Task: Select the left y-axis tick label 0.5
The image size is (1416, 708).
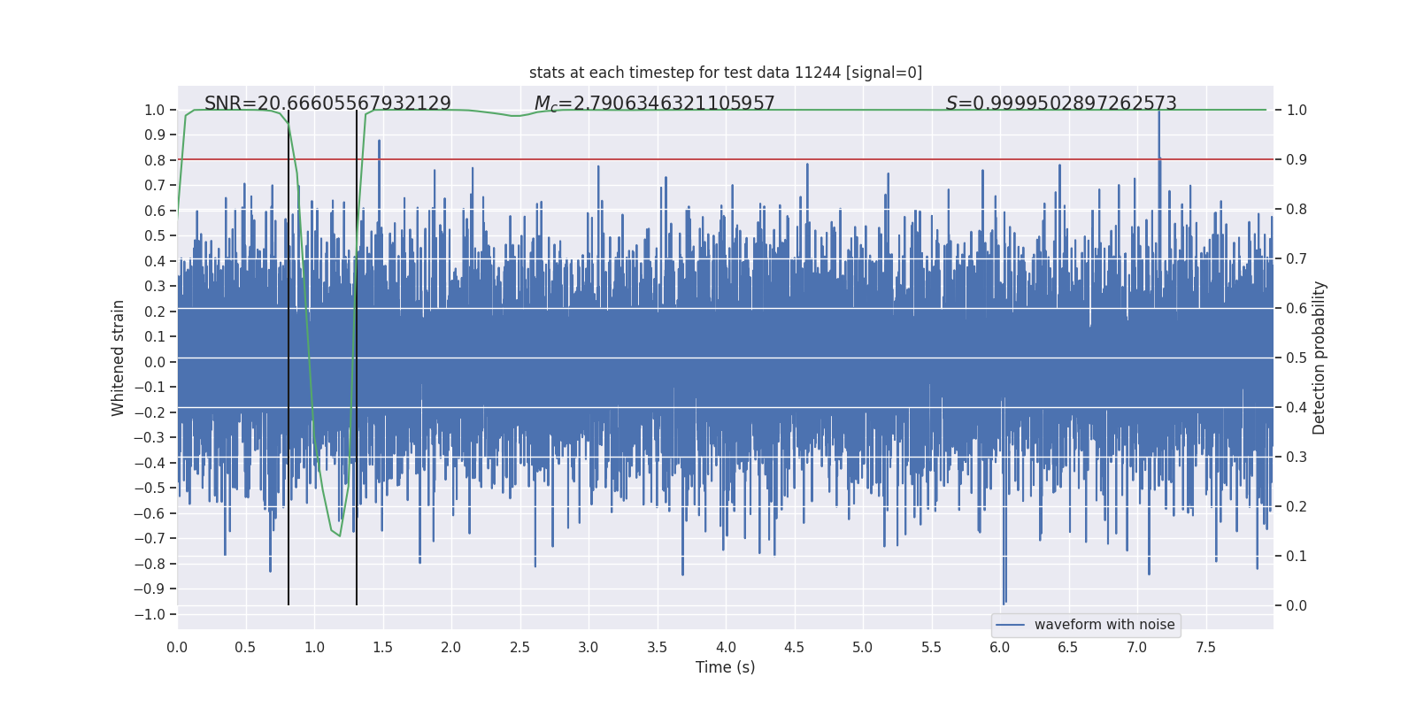Action: coord(156,235)
